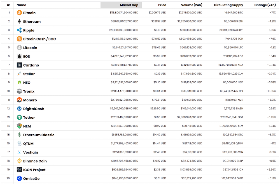Open the Binance Coin name link
The image size is (280, 184).
35,161
